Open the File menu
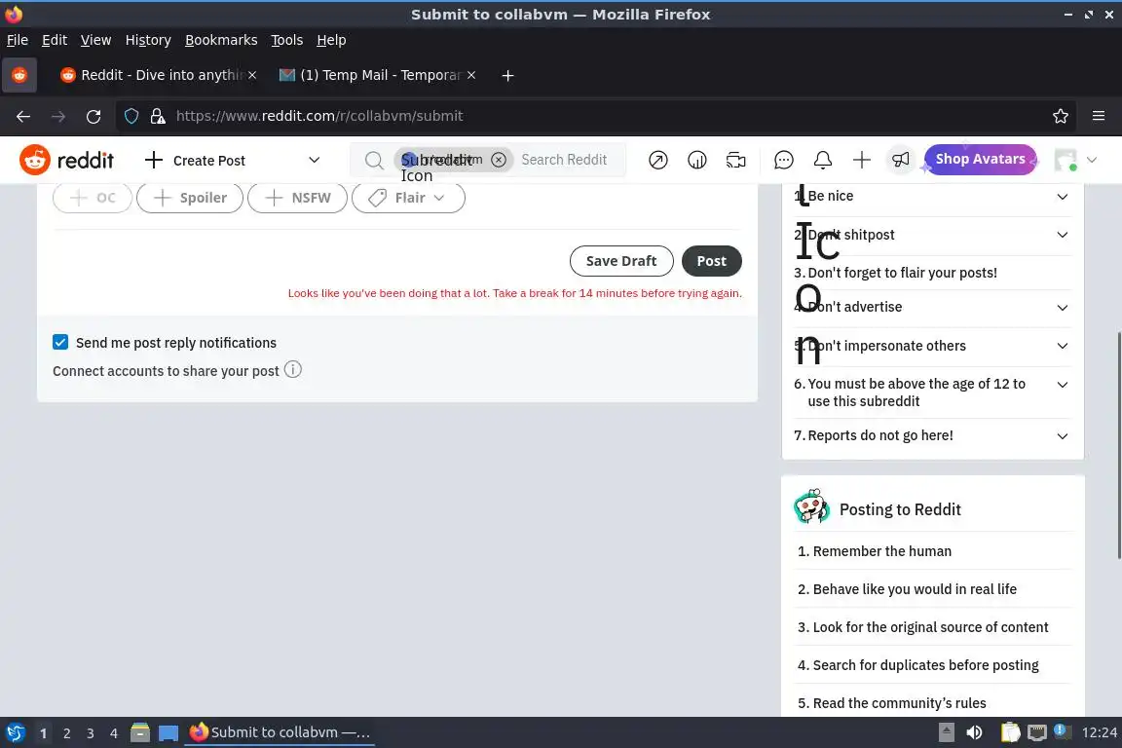Image resolution: width=1122 pixels, height=748 pixels. 18,40
